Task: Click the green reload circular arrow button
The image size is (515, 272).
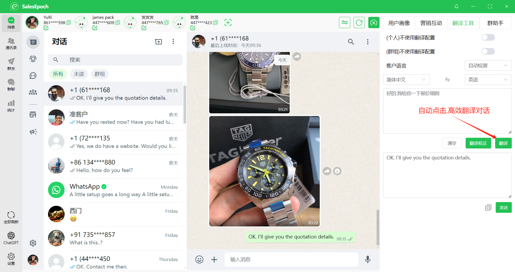Action: pyautogui.click(x=359, y=23)
